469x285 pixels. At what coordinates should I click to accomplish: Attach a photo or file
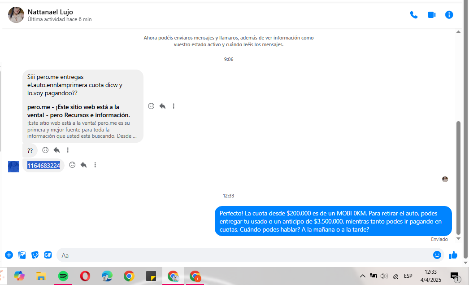22,255
